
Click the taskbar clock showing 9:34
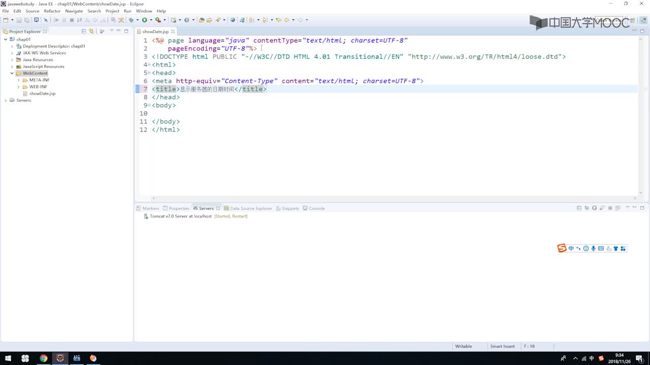(619, 358)
